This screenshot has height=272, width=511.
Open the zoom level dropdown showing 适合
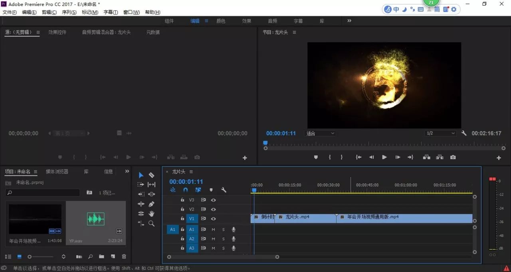tap(320, 133)
